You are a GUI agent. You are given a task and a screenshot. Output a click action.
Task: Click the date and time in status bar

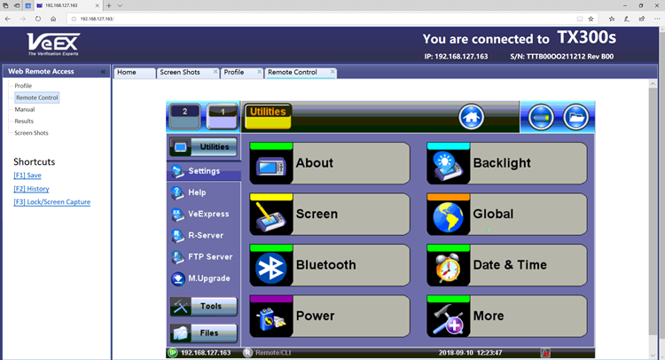click(470, 353)
